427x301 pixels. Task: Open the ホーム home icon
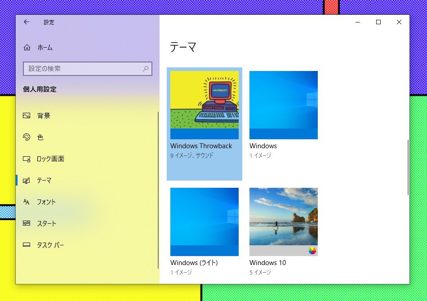27,48
